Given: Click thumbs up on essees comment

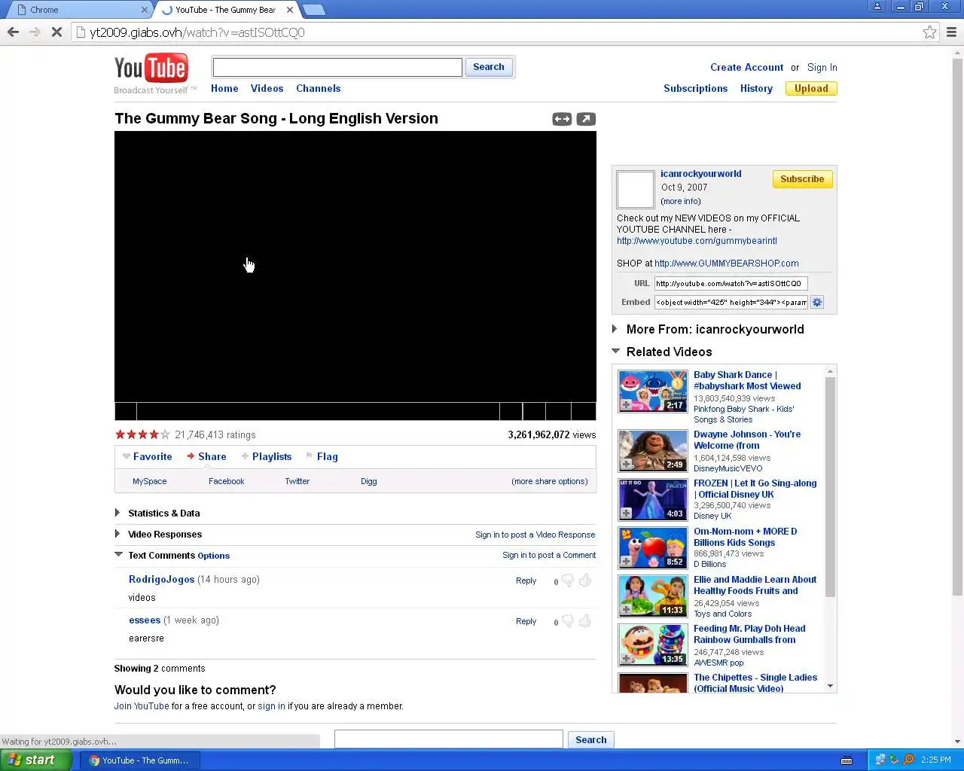Looking at the screenshot, I should (585, 620).
